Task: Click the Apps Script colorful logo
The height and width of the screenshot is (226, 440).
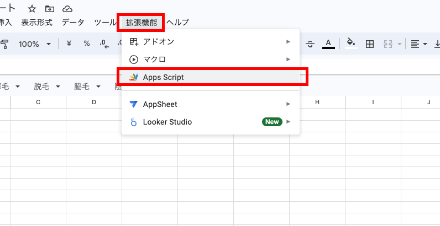Action: (134, 77)
